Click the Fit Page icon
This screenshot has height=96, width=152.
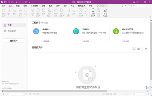pos(38,10)
